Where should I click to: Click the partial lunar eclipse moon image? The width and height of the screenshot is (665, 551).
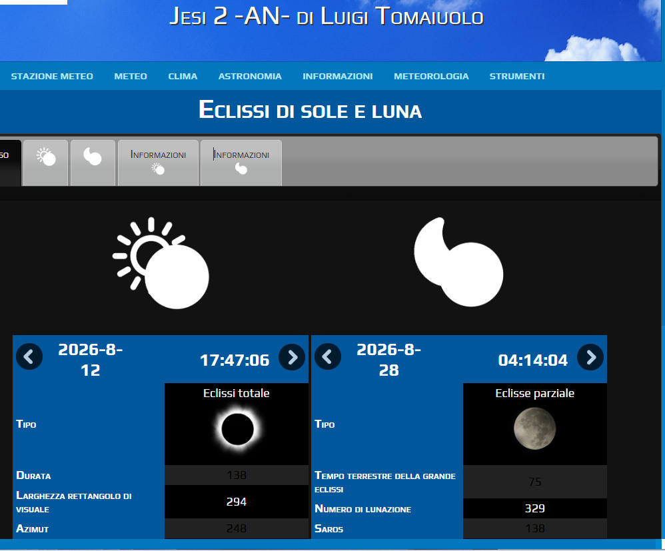(534, 428)
